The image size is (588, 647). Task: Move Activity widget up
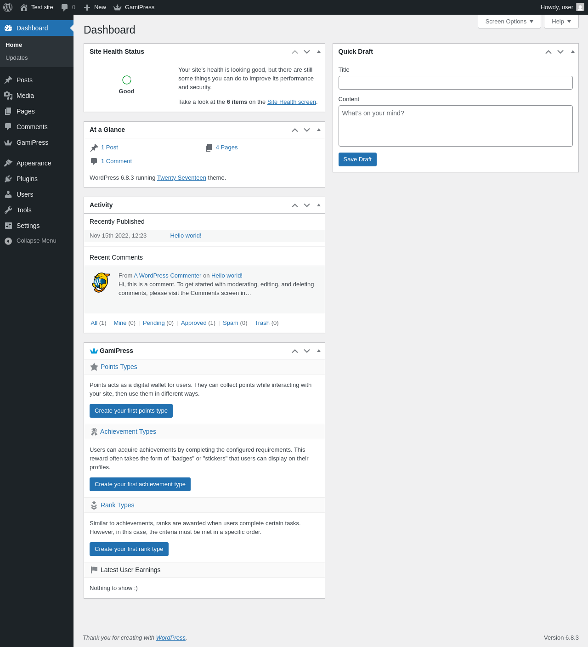[295, 205]
